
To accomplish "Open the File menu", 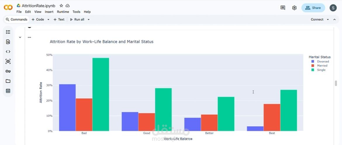I will (19, 12).
